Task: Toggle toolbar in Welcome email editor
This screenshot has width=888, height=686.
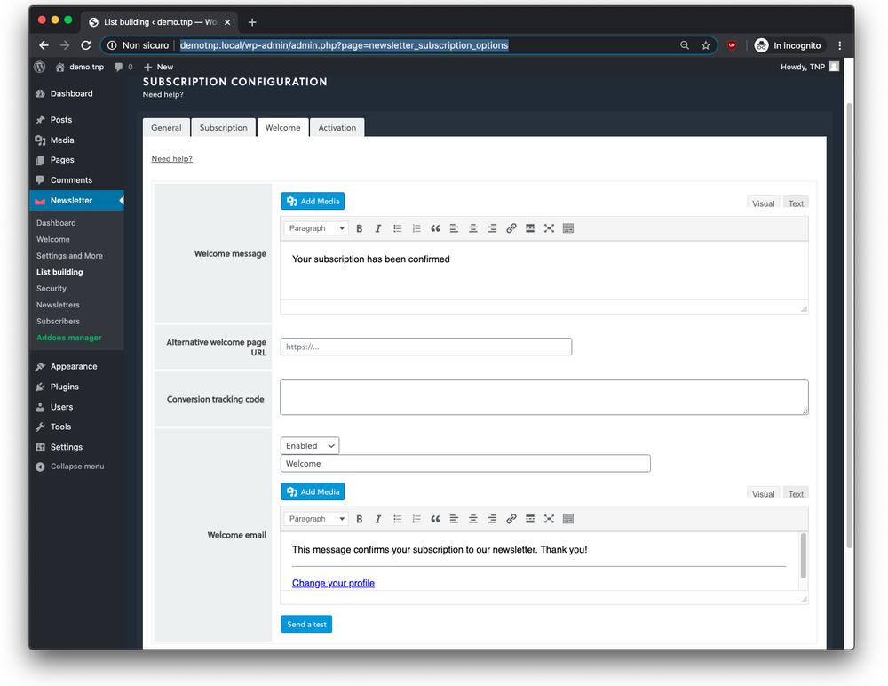Action: (568, 519)
